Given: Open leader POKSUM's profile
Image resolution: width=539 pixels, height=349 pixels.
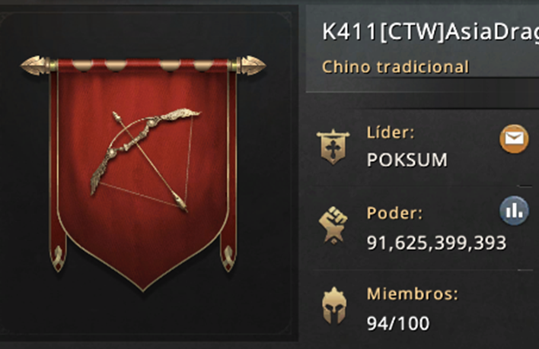Looking at the screenshot, I should (407, 160).
